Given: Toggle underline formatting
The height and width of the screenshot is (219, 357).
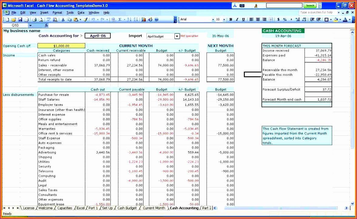Looking at the screenshot, I should pyautogui.click(x=243, y=19).
